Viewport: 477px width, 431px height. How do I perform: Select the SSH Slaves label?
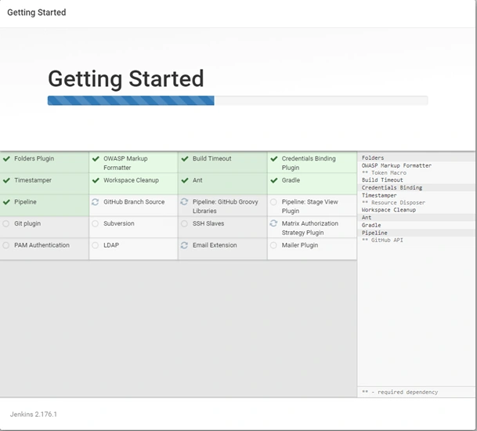point(208,223)
